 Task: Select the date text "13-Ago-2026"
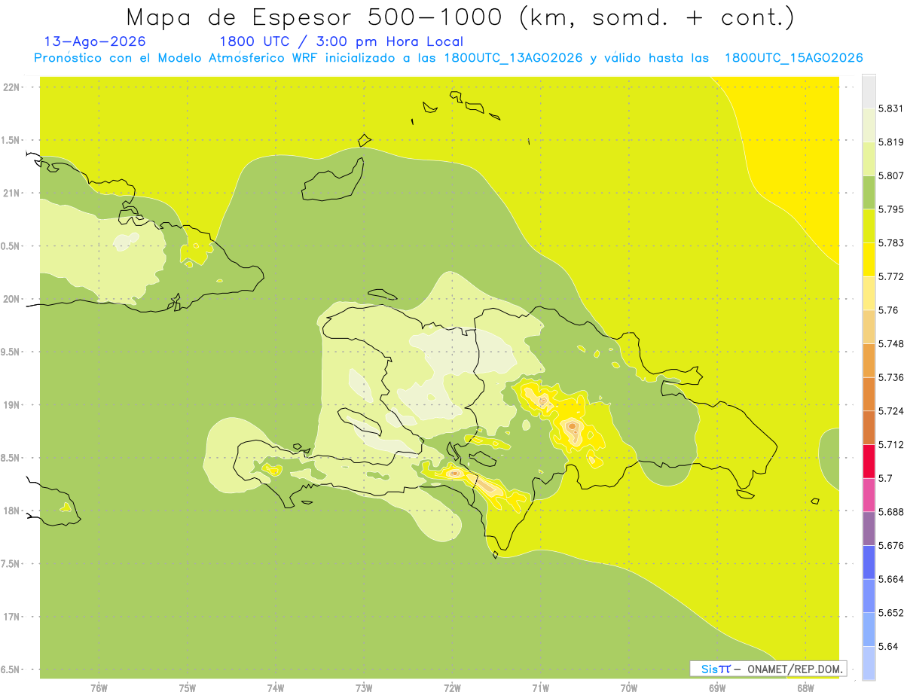[95, 41]
